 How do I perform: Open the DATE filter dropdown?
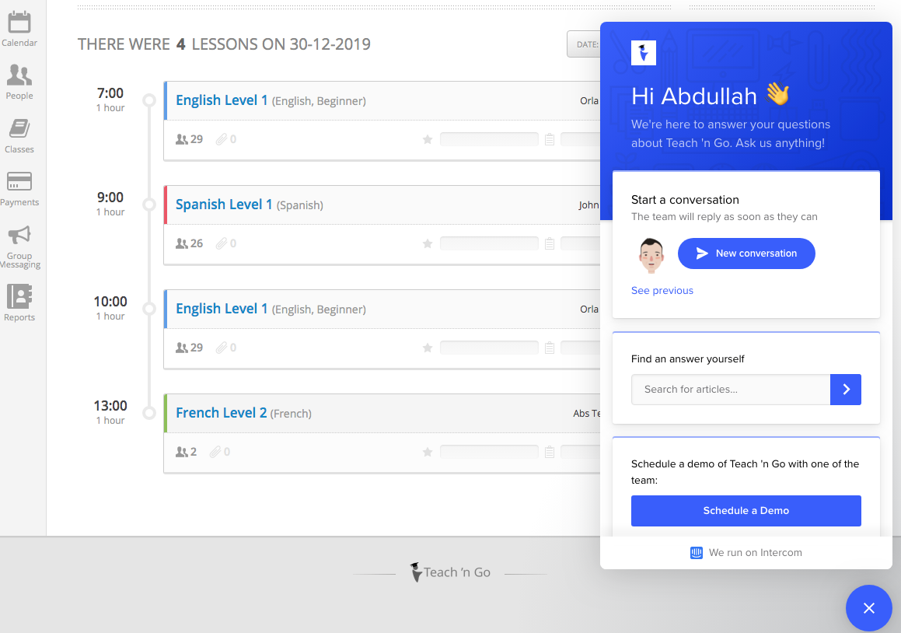[x=587, y=44]
